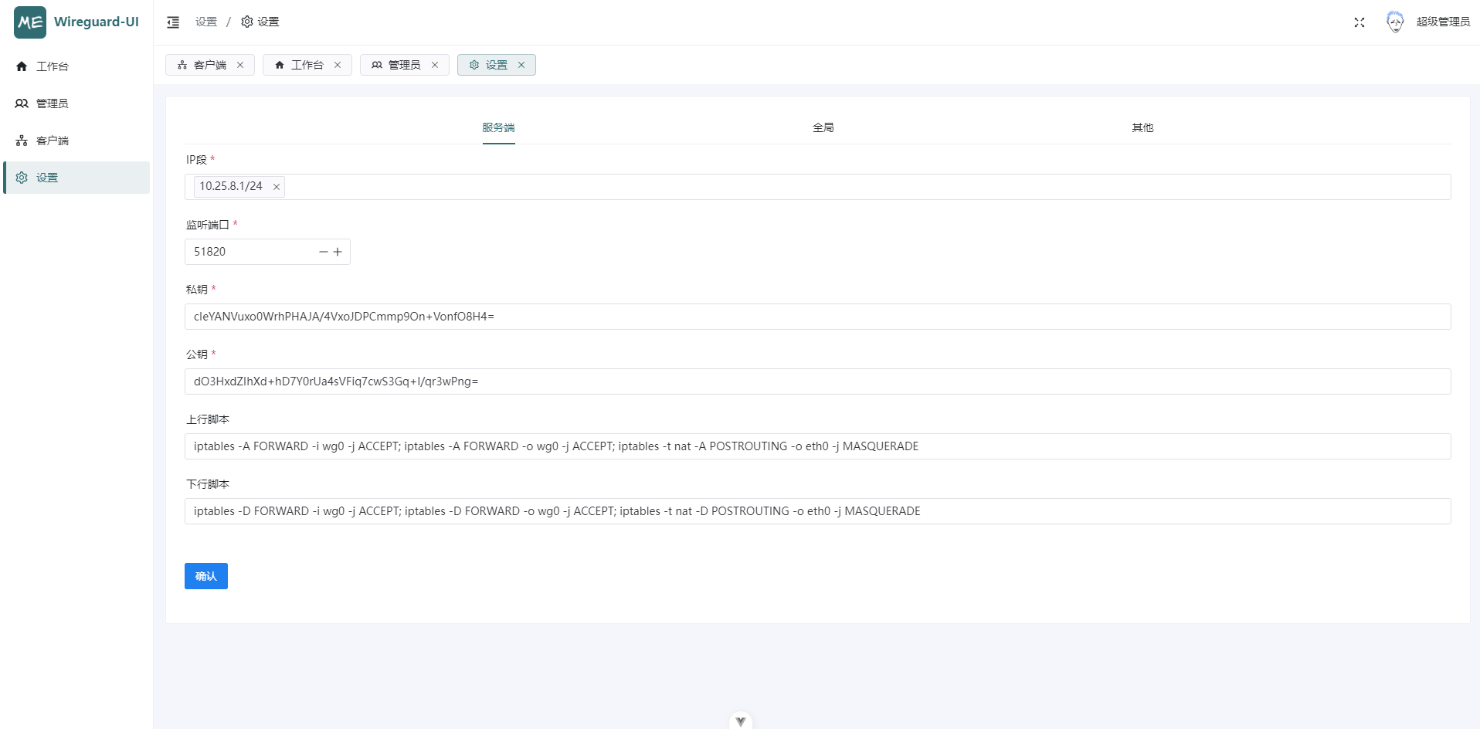Close the 客户端 tab

pos(240,66)
